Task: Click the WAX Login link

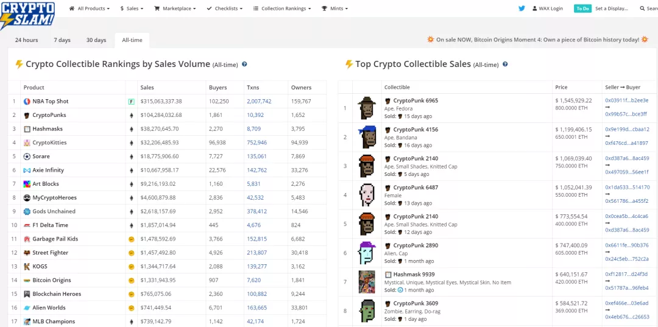Action: click(548, 9)
